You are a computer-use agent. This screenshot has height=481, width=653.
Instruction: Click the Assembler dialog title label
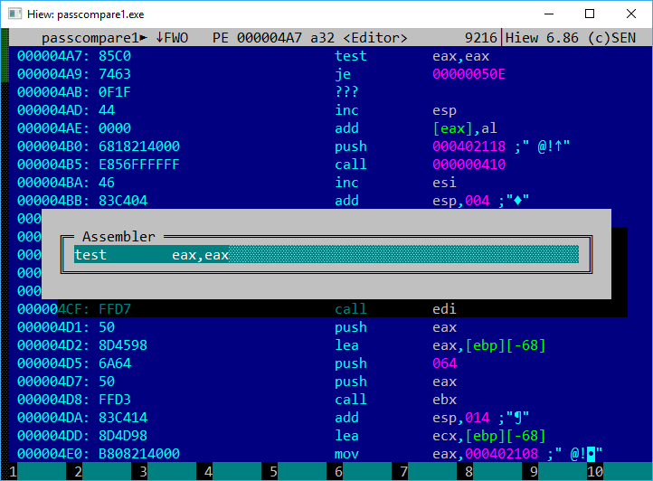click(x=118, y=237)
